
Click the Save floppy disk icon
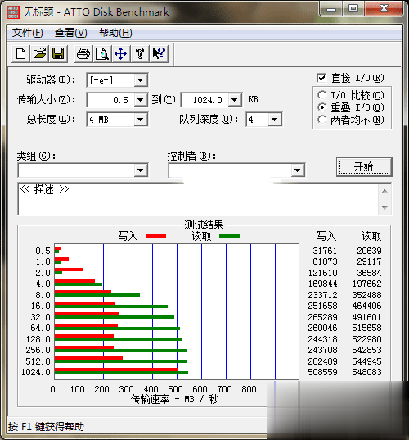58,53
